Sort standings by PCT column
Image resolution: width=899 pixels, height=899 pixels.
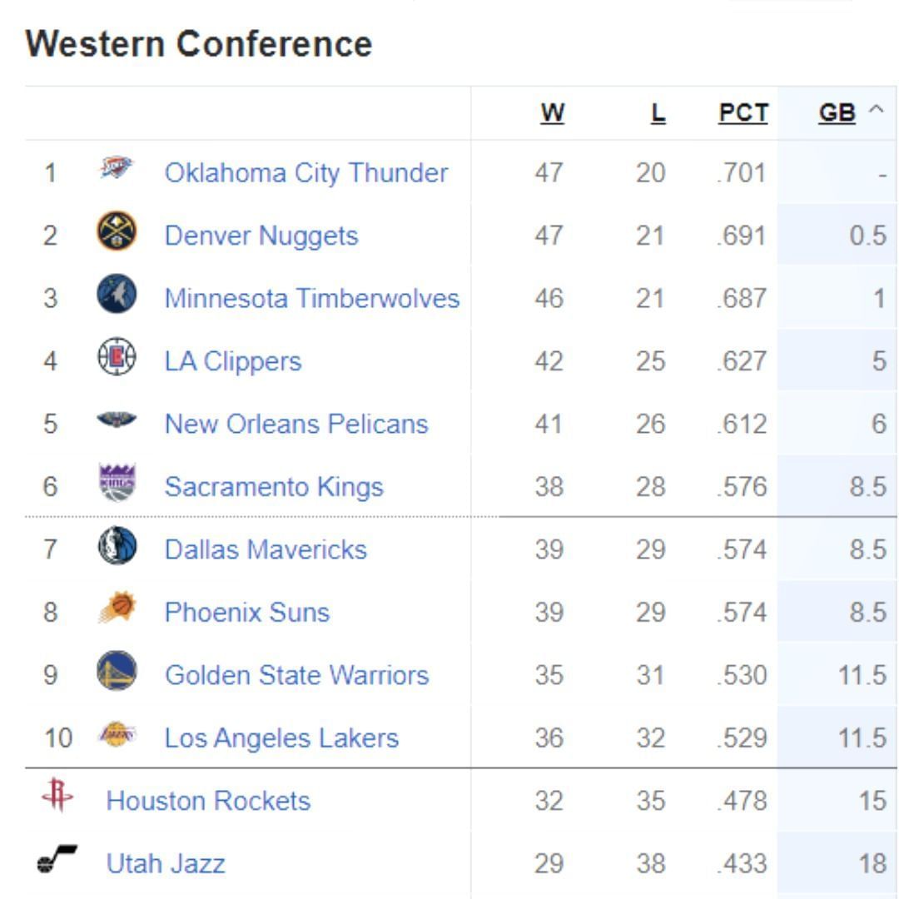click(743, 113)
